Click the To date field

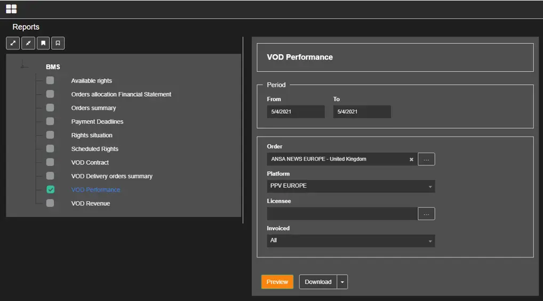click(362, 112)
